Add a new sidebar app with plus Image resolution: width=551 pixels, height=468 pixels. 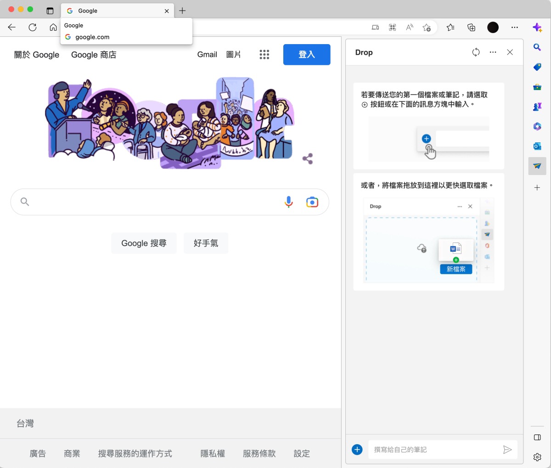click(537, 187)
